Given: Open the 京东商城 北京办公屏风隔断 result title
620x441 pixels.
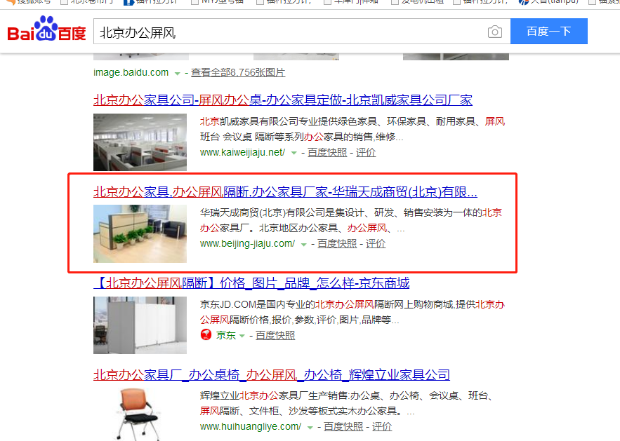Looking at the screenshot, I should [x=251, y=283].
